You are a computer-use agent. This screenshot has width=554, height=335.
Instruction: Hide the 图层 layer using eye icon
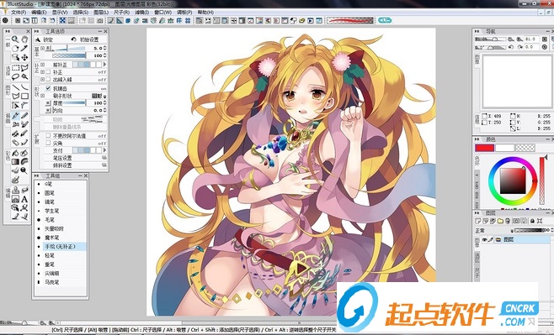485,240
